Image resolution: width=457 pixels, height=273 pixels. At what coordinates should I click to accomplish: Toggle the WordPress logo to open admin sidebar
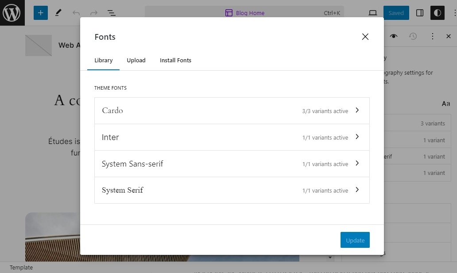coord(12,13)
